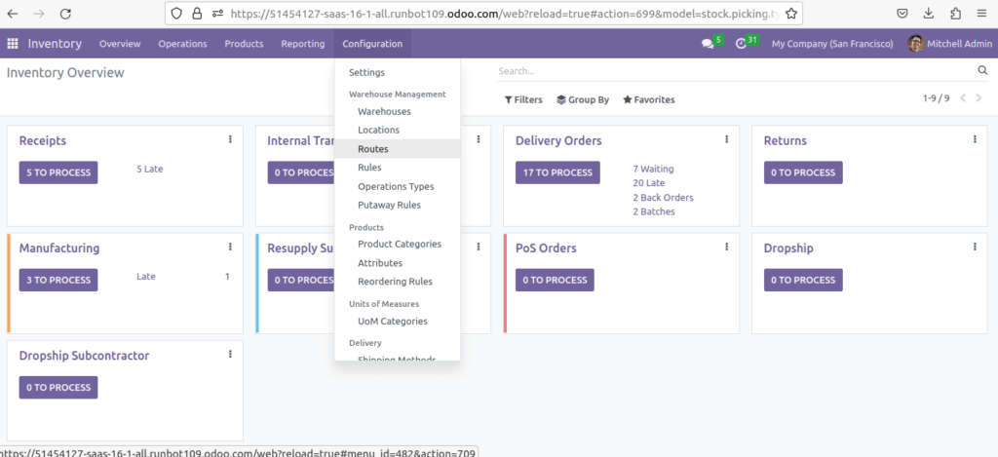Screen dimensions: 998x457
Task: Open 2 Batches link
Action: coord(654,212)
